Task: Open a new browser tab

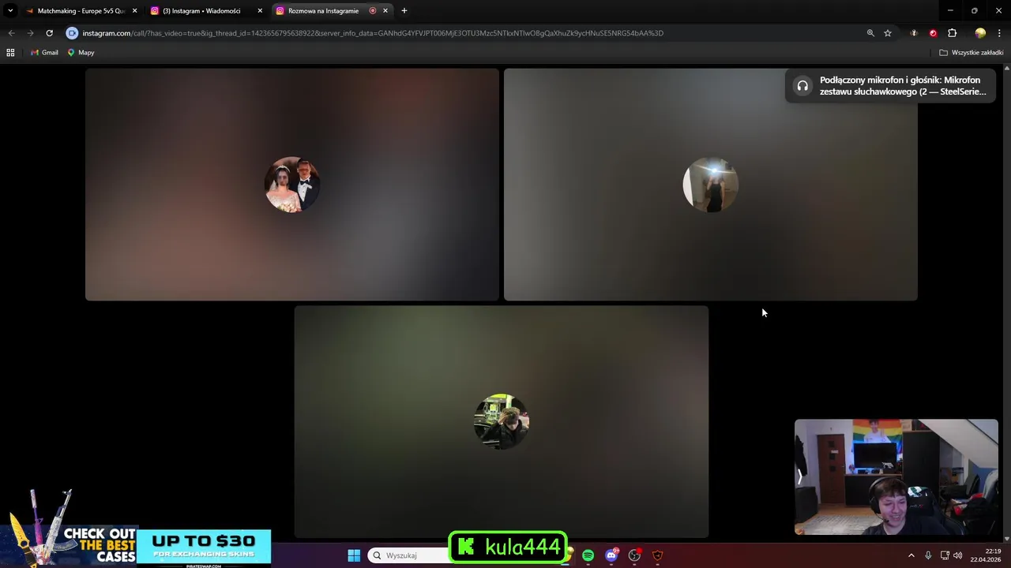Action: pos(404,11)
